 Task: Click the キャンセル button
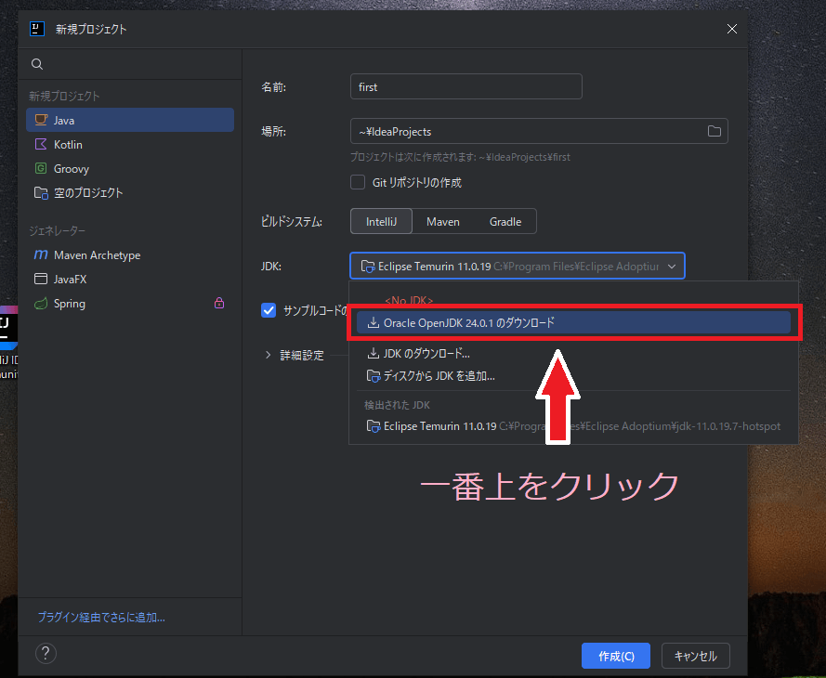(695, 656)
